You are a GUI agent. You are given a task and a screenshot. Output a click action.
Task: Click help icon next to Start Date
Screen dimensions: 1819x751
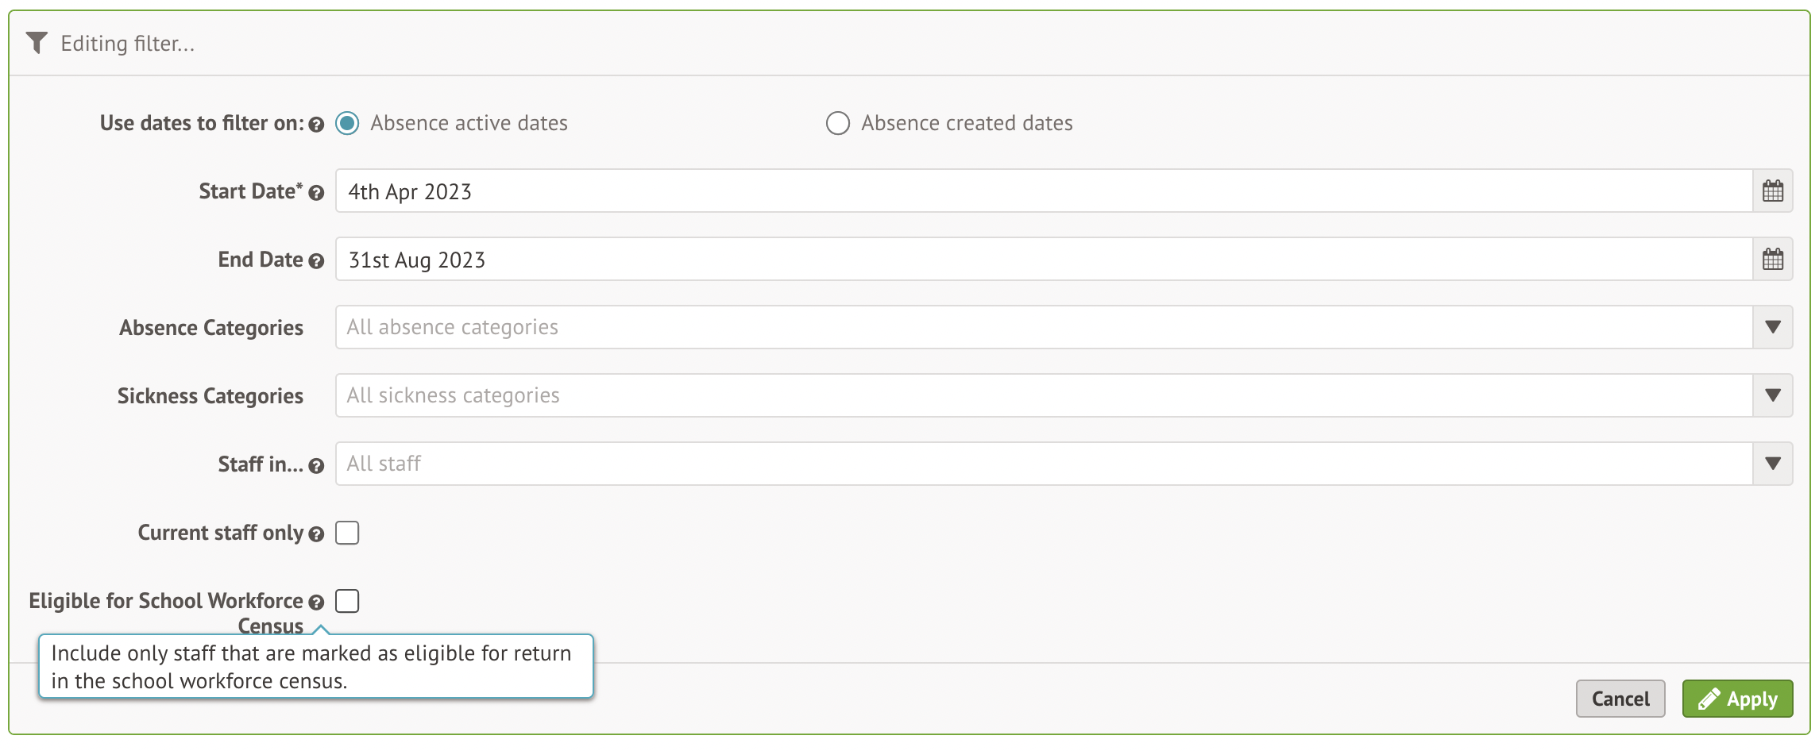point(316,193)
